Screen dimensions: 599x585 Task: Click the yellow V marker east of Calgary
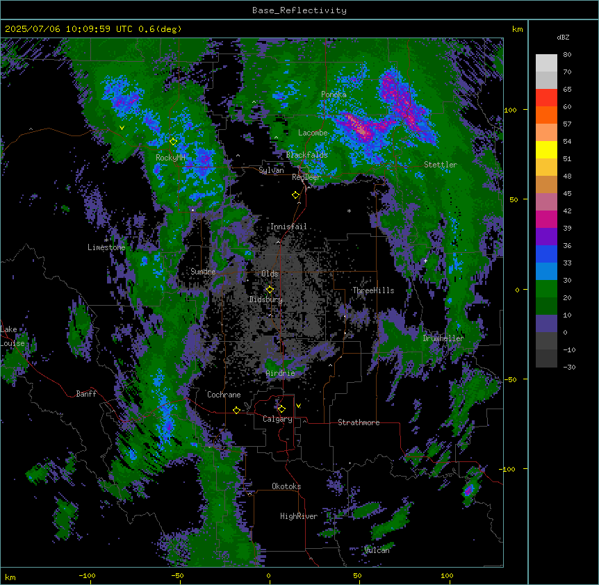point(298,406)
